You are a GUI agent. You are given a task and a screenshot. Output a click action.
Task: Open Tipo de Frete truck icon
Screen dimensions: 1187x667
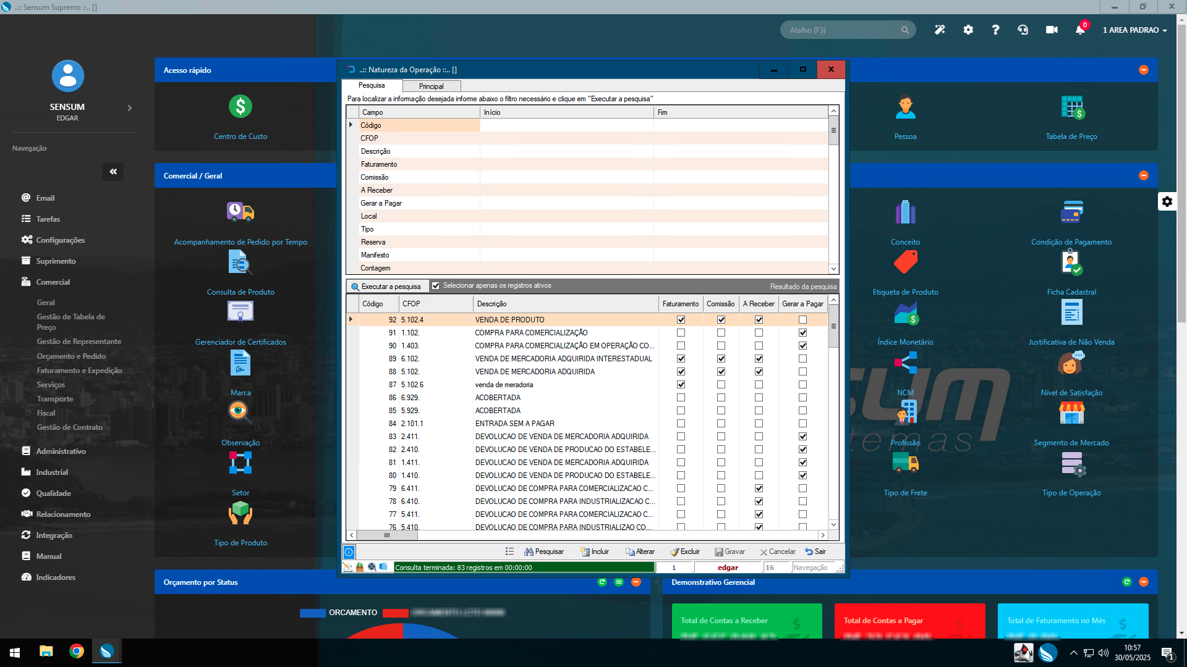coord(905,463)
